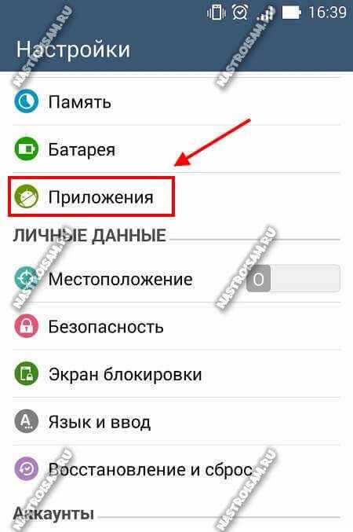Open Восстановление и сброс settings
The width and height of the screenshot is (353, 532).
pyautogui.click(x=176, y=469)
